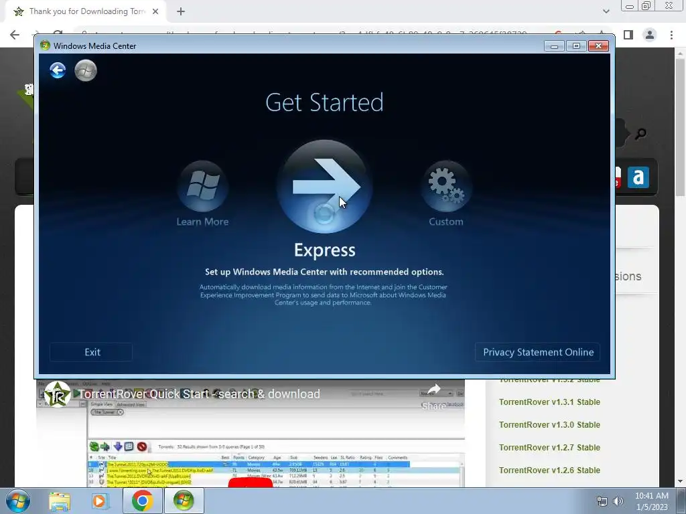Close the Windows Media Center window
This screenshot has width=686, height=514.
coord(598,46)
